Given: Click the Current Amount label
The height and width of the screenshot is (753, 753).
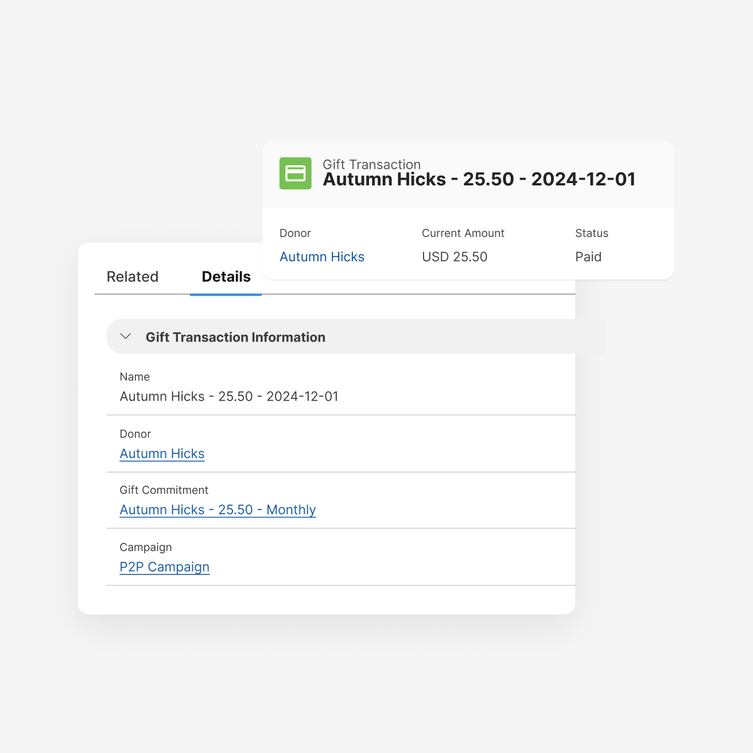Looking at the screenshot, I should pyautogui.click(x=463, y=233).
